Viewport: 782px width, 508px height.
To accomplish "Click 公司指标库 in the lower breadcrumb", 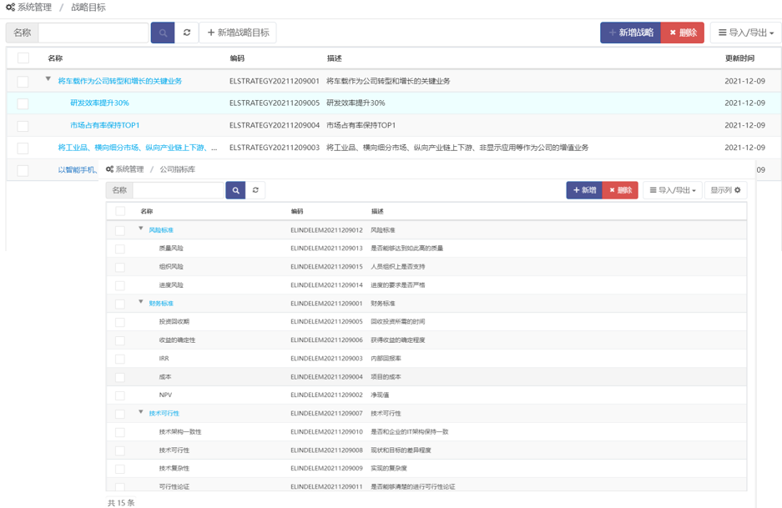I will [177, 169].
